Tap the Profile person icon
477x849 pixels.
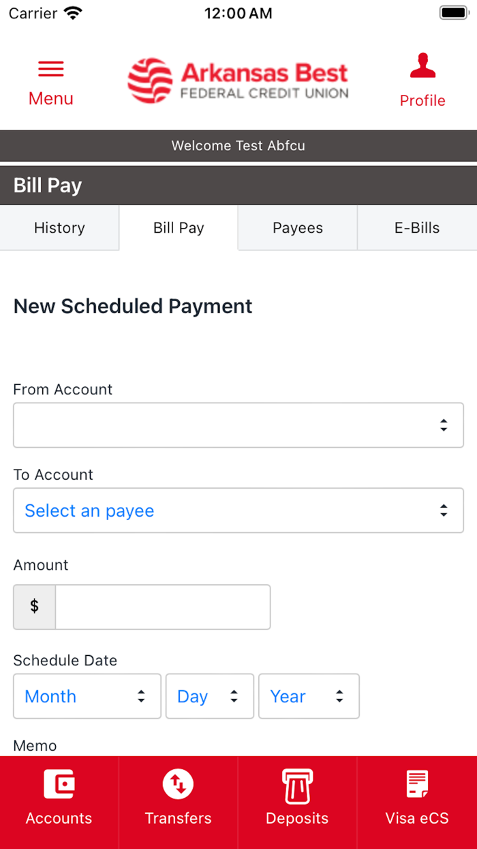click(422, 65)
